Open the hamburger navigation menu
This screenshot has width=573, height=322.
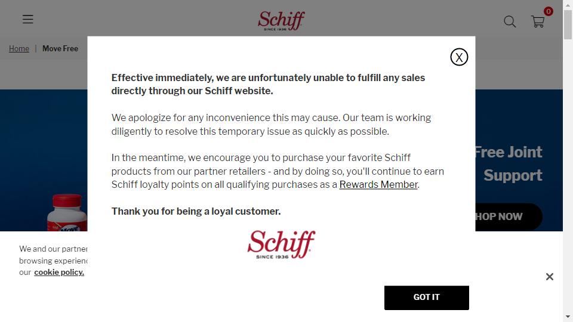28,19
